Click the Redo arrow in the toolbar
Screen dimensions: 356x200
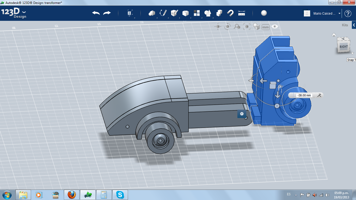click(107, 13)
